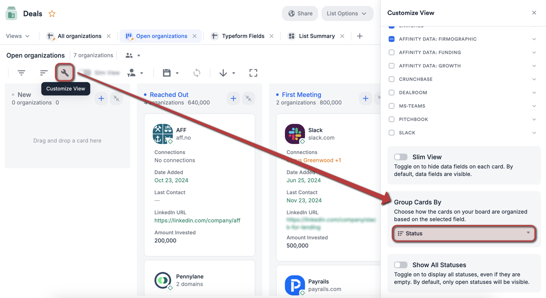Open the Views dropdown
Screen dimensions: 546x298
click(x=18, y=36)
